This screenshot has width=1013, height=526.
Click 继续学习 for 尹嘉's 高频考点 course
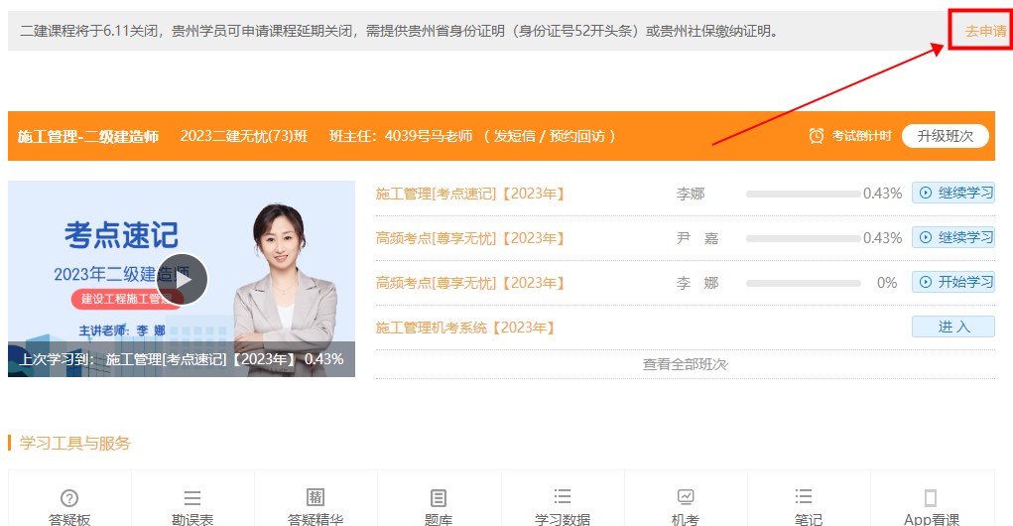(953, 238)
